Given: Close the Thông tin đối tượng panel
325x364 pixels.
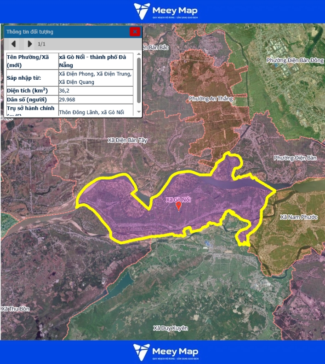Looking at the screenshot, I should tap(135, 32).
